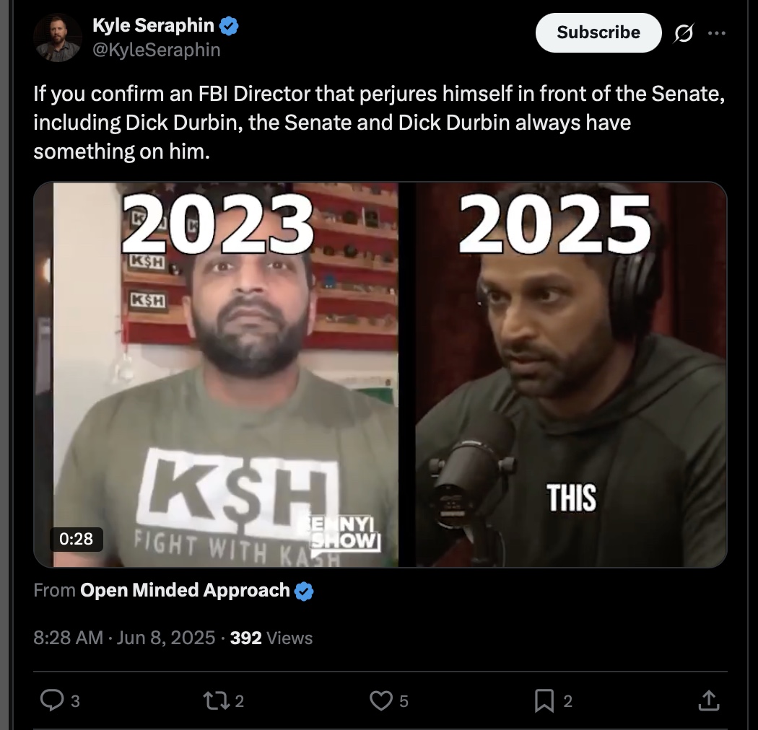
Task: Like the post with heart icon
Action: click(381, 700)
